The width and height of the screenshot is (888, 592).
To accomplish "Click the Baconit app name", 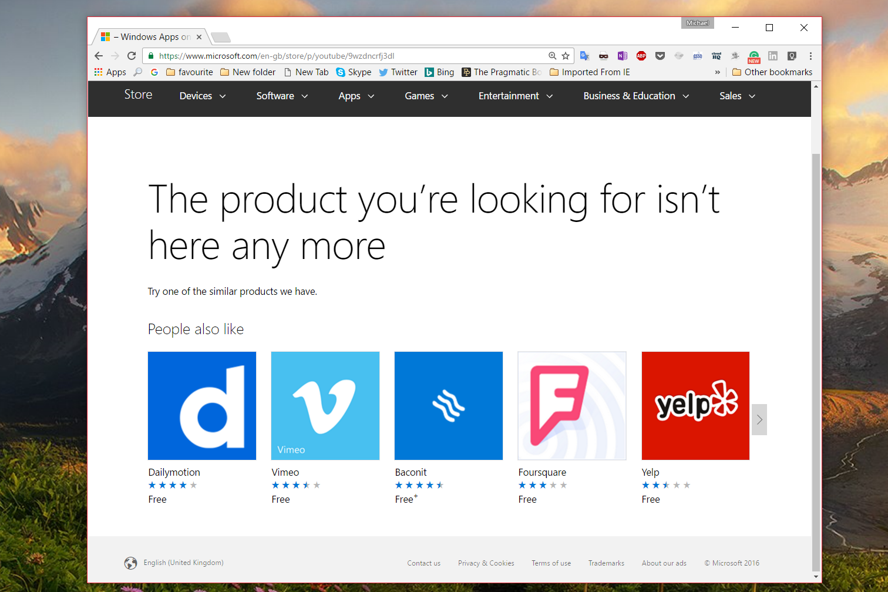I will [x=411, y=472].
